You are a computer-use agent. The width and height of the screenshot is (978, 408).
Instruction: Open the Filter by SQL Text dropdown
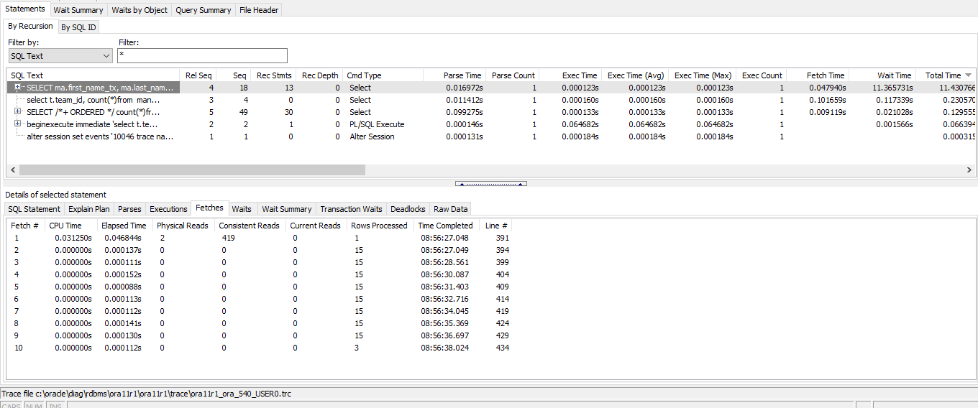click(60, 55)
